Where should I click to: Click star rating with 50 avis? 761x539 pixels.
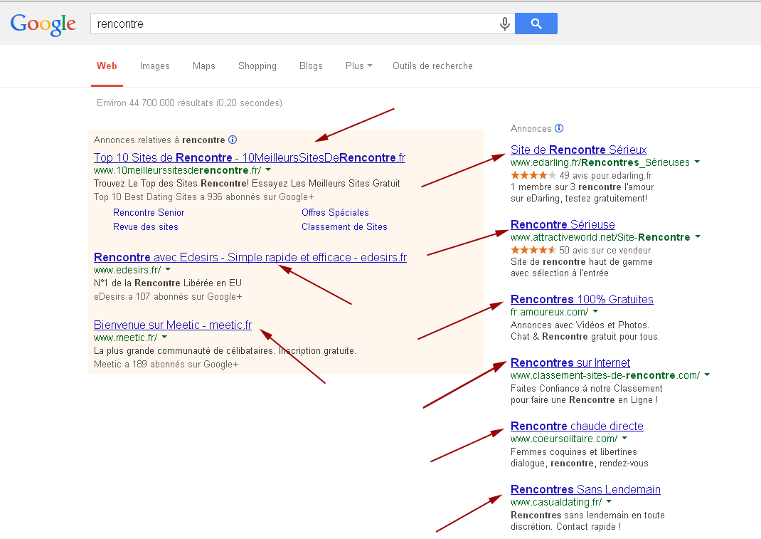coord(533,250)
